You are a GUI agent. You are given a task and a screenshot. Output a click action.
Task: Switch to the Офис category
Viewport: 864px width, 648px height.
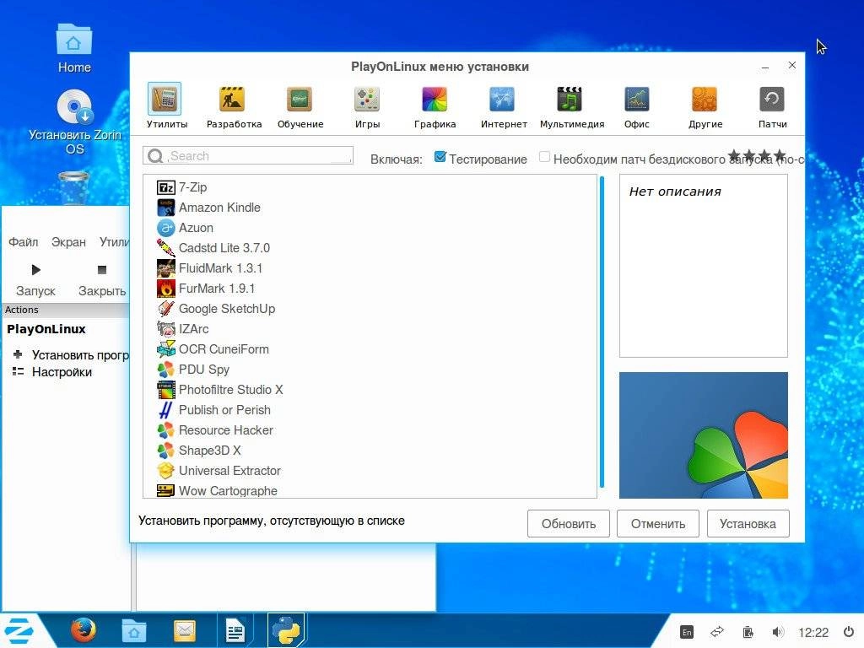click(637, 100)
